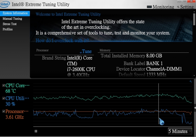Uncheck the CPU Utilization checkbox
This screenshot has width=196, height=137.
click(4, 98)
